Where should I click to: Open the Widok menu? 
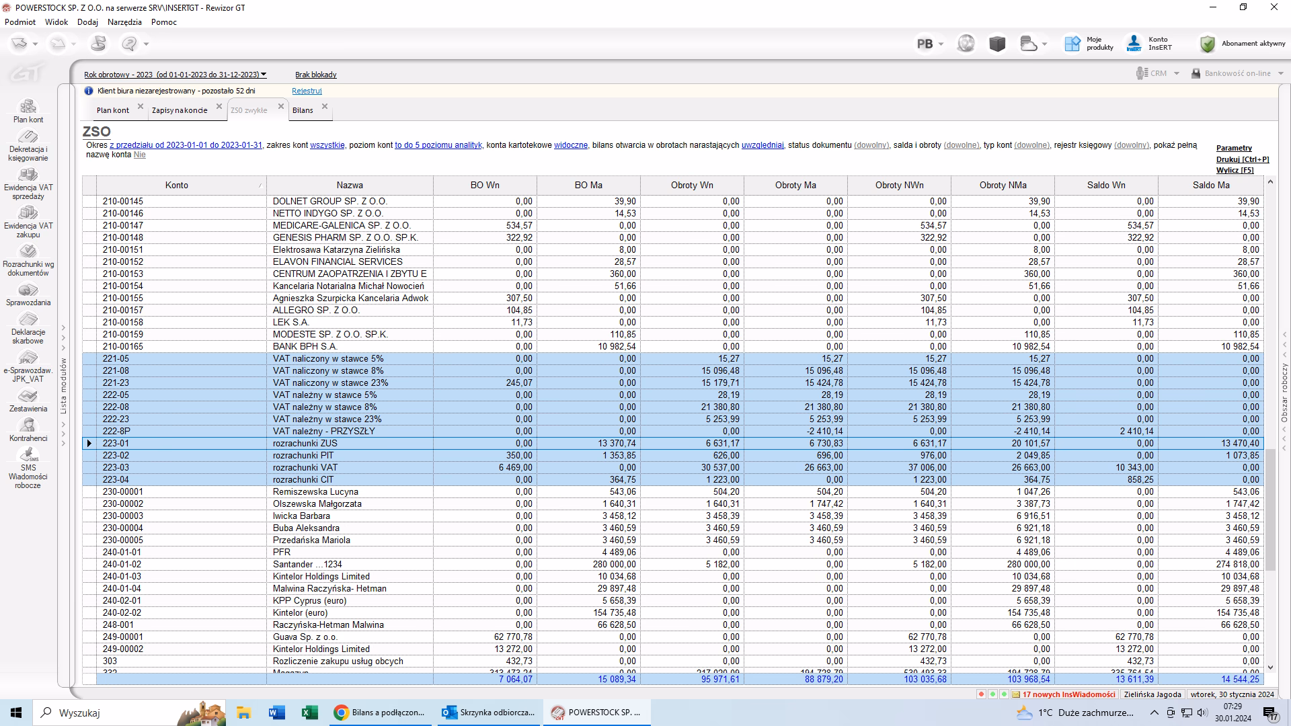click(x=56, y=22)
